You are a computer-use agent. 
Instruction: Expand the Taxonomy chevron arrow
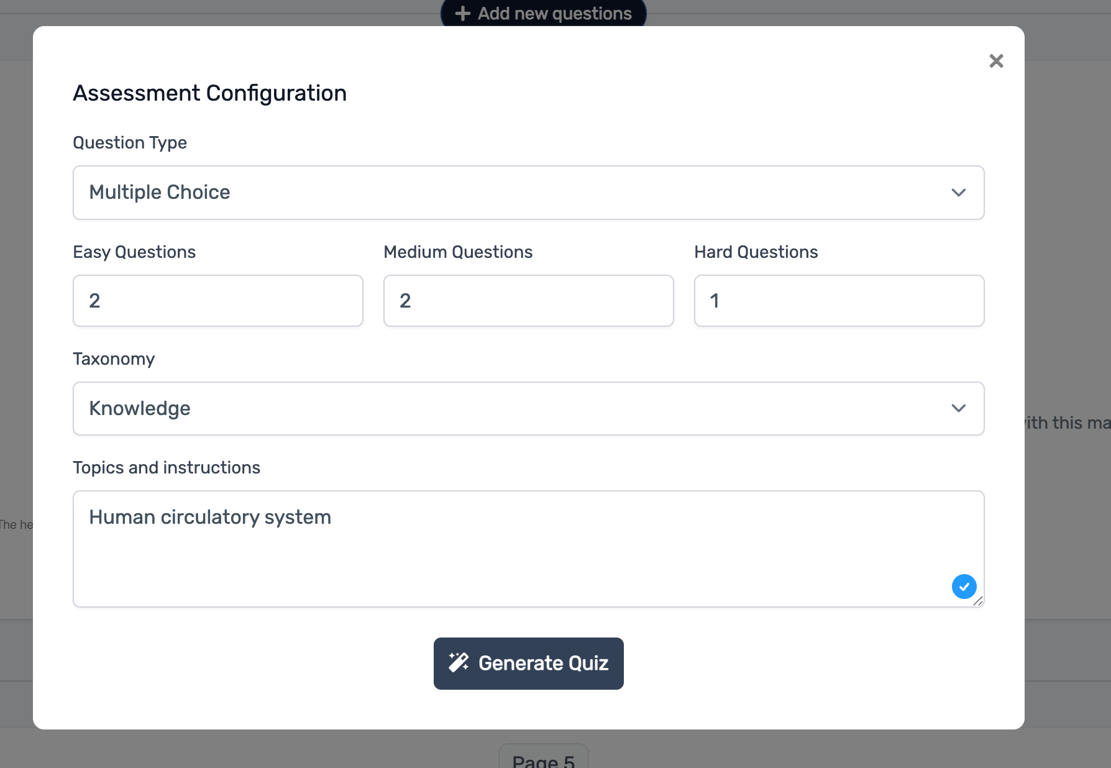958,408
